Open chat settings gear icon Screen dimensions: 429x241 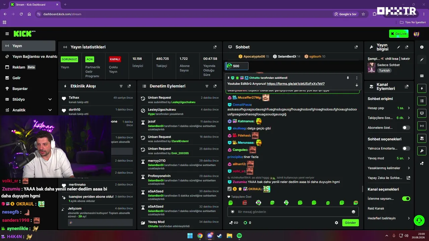336,223
